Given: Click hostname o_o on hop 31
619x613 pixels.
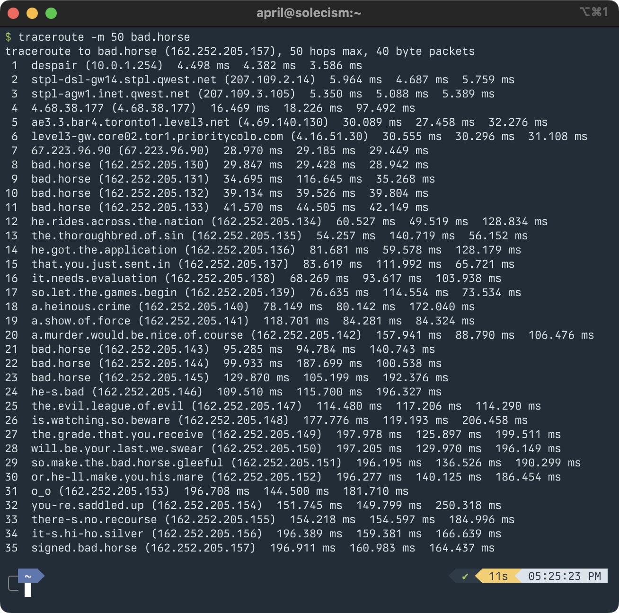Looking at the screenshot, I should pyautogui.click(x=41, y=491).
